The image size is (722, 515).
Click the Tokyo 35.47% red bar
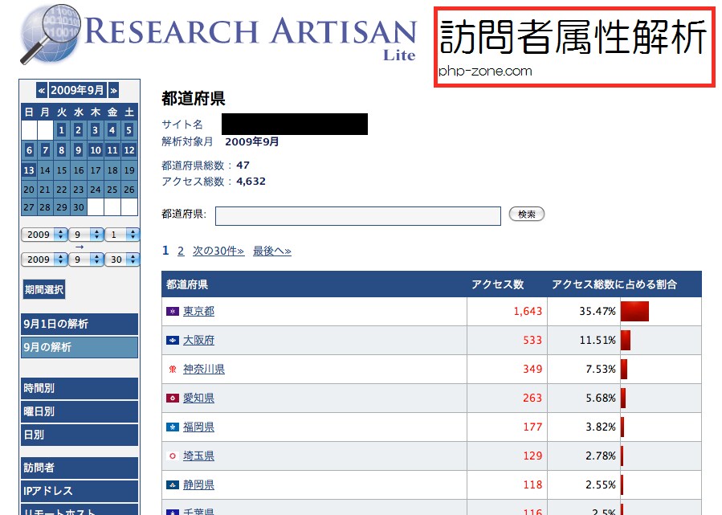(x=635, y=312)
